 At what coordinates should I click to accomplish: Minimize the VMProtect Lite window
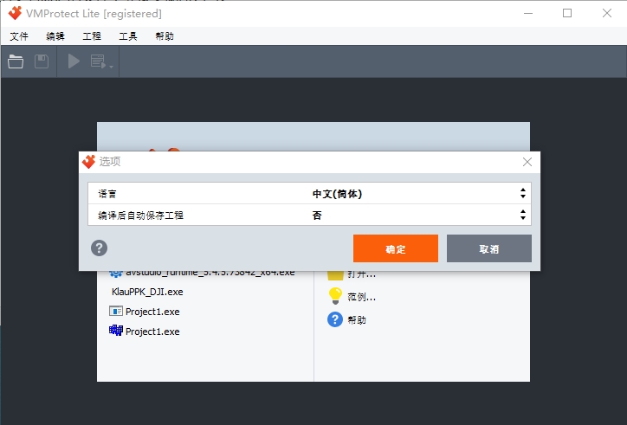click(x=528, y=13)
